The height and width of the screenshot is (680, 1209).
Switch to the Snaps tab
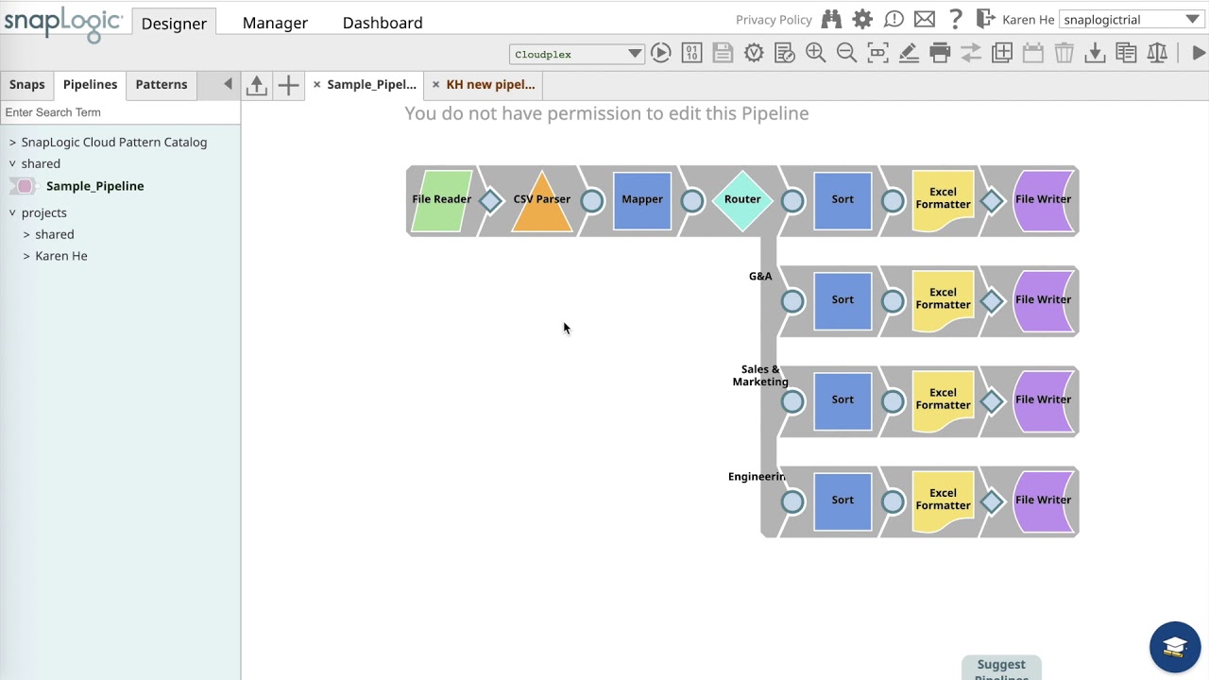(26, 84)
